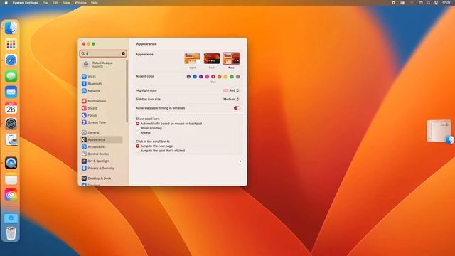The width and height of the screenshot is (455, 256).
Task: Open the Apple menu
Action: point(6,3)
